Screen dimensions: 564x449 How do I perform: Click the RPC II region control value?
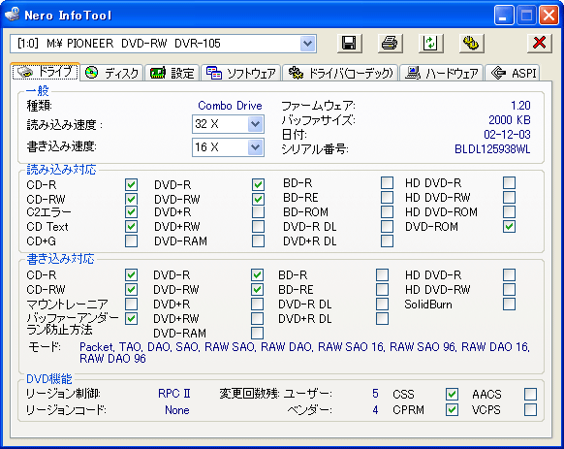[x=174, y=394]
